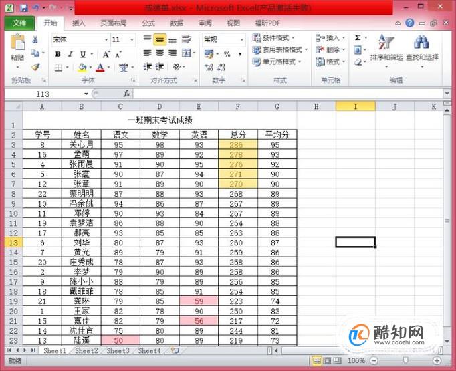Open number format dropdown 常规
Screen dimensions: 456x371
point(241,39)
